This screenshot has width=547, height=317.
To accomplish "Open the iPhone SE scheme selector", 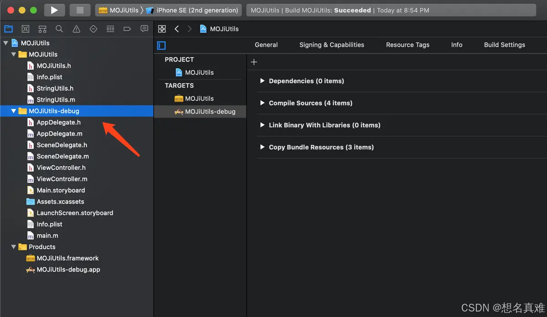I will [196, 10].
